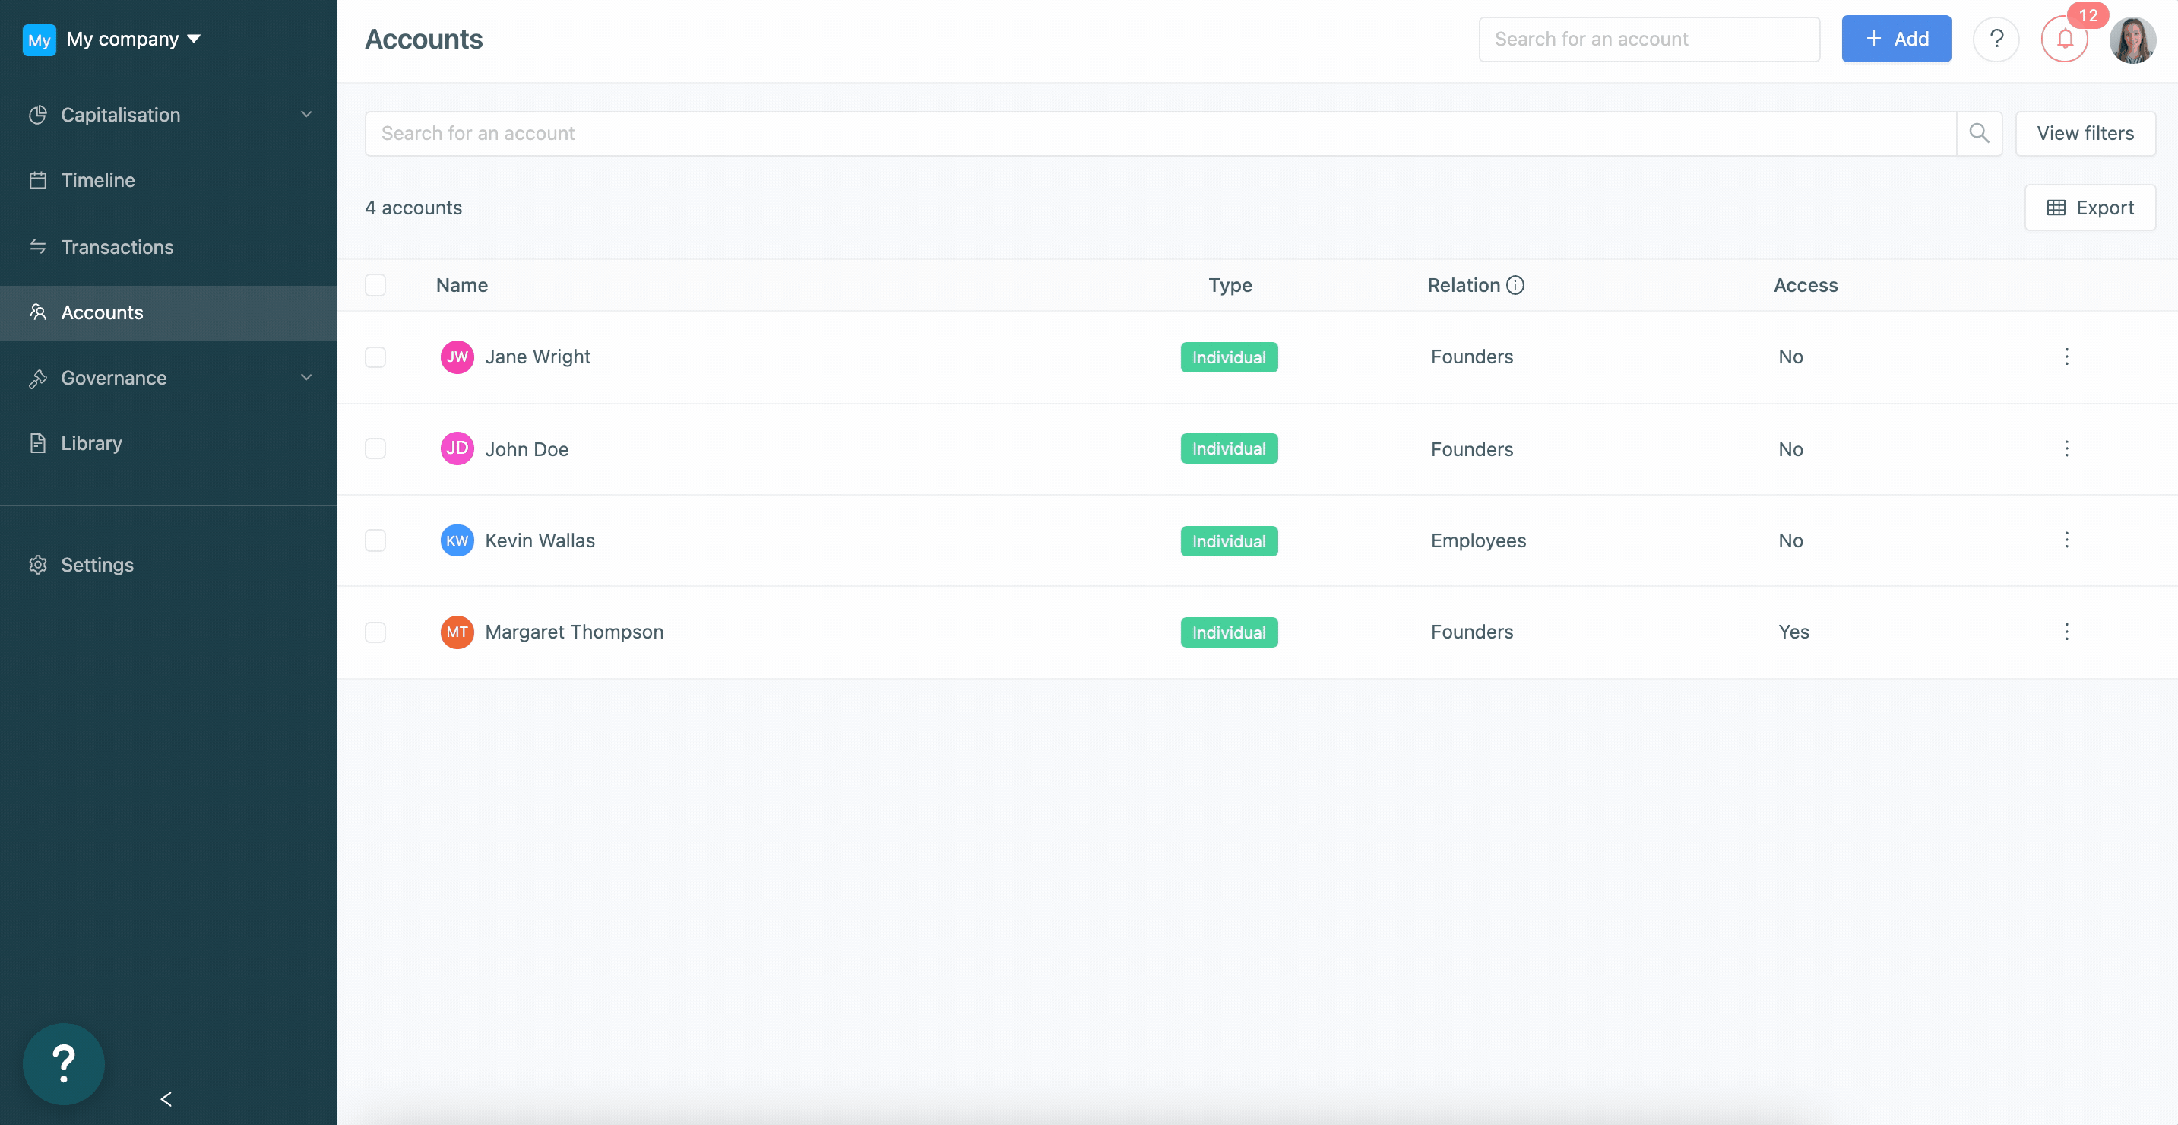Open the floating help bubble in the sidebar
The image size is (2178, 1125).
pos(63,1063)
